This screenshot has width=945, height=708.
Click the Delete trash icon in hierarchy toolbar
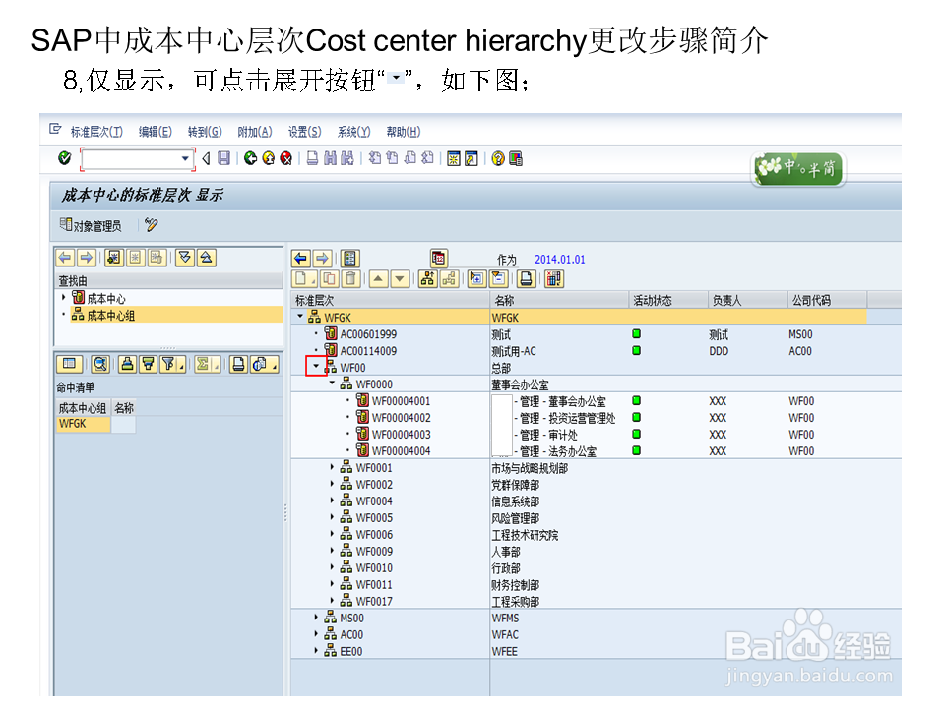pyautogui.click(x=351, y=278)
